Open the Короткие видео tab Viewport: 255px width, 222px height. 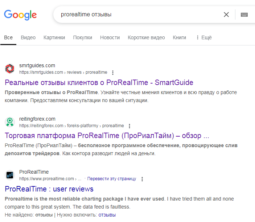click(x=146, y=37)
